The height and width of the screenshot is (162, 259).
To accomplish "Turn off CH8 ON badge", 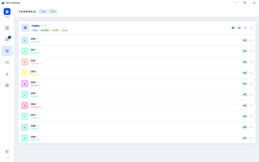I will [244, 127].
